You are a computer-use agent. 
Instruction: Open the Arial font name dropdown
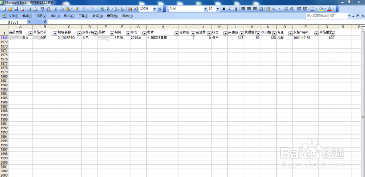pos(205,9)
